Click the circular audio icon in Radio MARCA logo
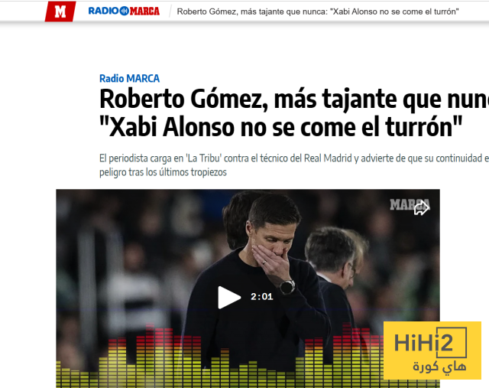Screen dimensions: 489x388 (125, 11)
